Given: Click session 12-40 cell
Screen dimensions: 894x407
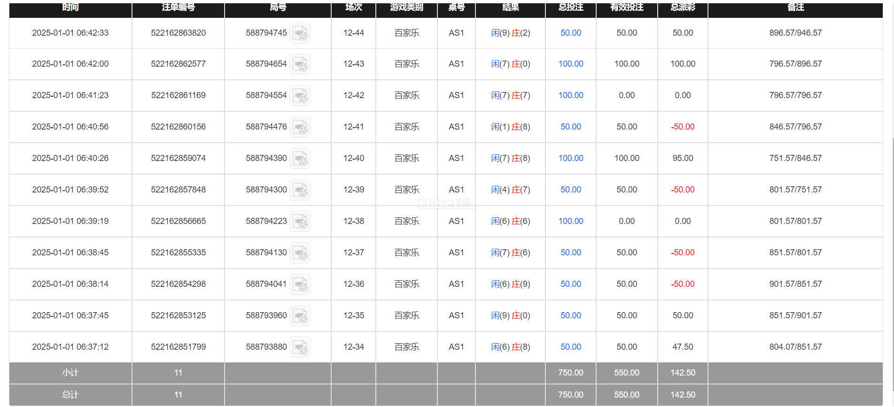Looking at the screenshot, I should click(x=354, y=158).
